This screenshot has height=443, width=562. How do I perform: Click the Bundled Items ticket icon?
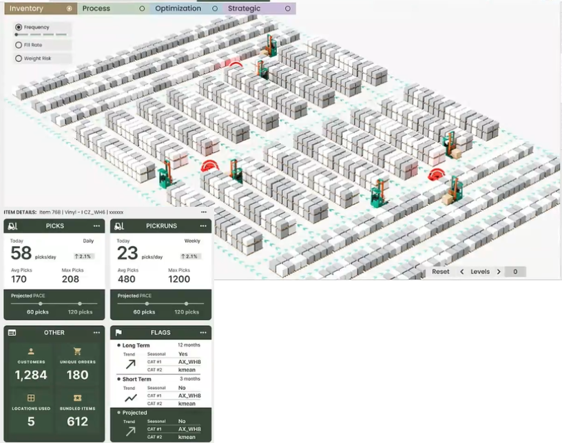coord(77,398)
